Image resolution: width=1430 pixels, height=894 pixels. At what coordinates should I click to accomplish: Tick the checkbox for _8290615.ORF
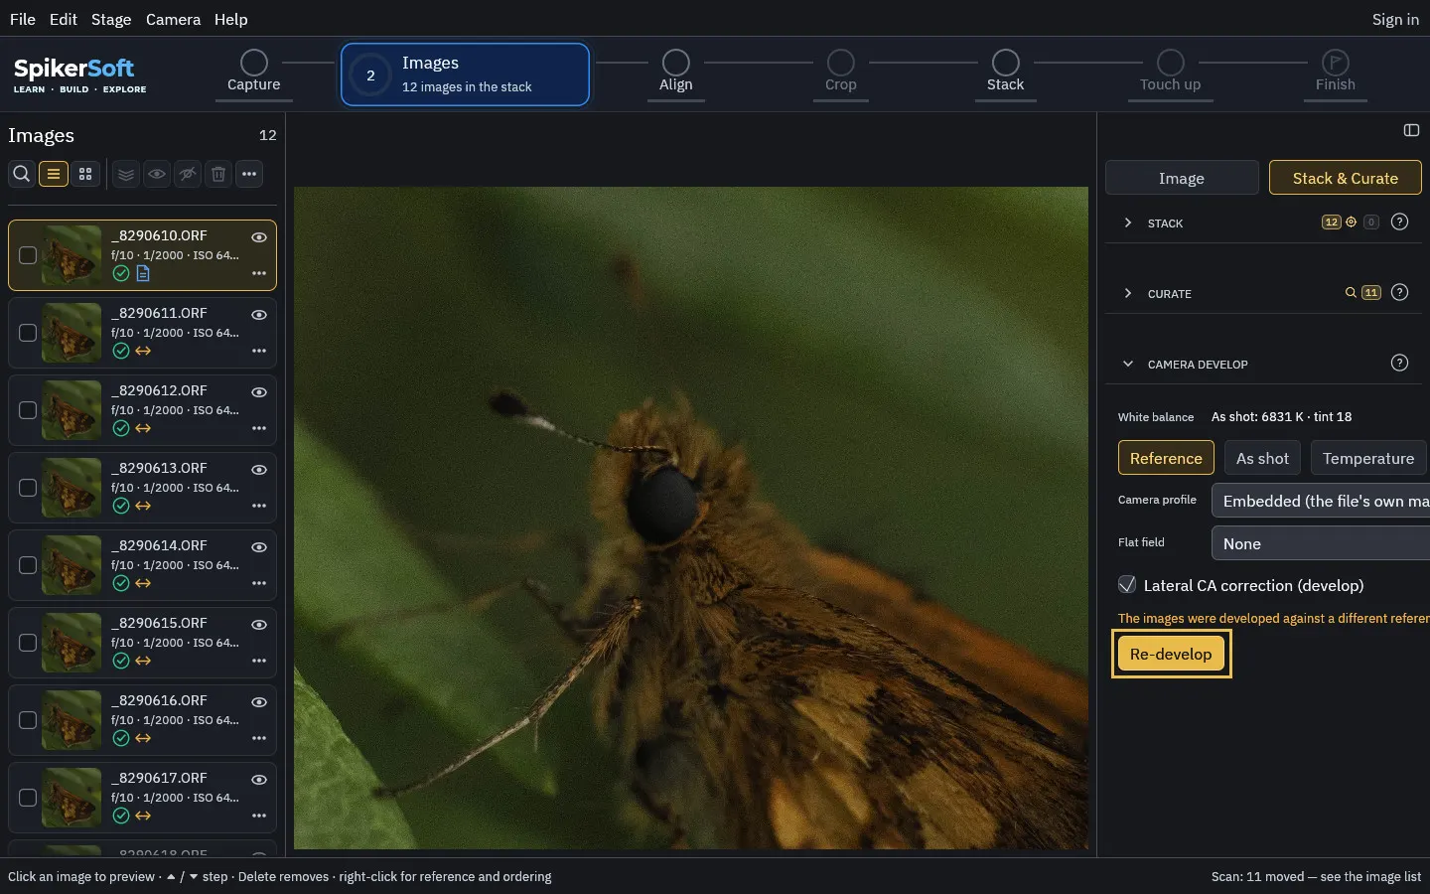28,643
